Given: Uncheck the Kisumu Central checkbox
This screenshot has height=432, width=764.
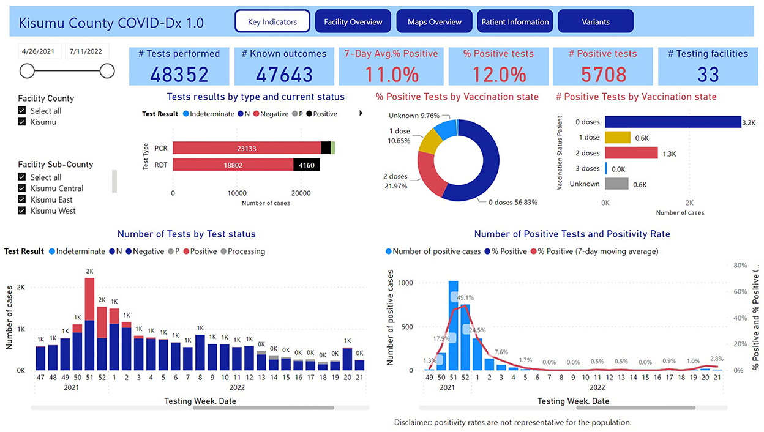Looking at the screenshot, I should pyautogui.click(x=23, y=188).
